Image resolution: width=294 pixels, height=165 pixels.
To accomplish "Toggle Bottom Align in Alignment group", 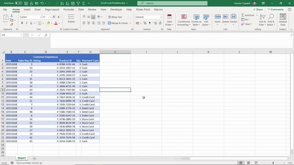I will [93, 17].
